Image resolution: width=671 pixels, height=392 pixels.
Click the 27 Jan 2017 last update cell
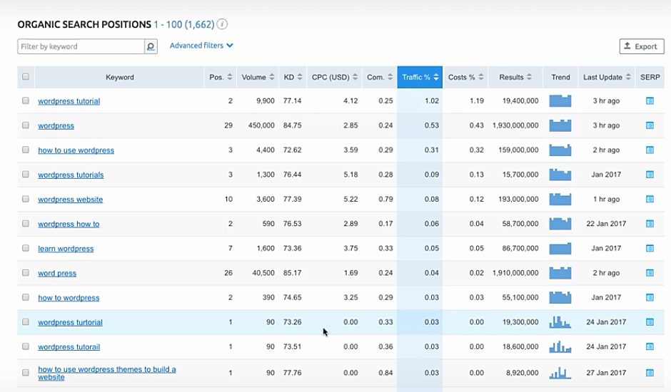(x=606, y=373)
